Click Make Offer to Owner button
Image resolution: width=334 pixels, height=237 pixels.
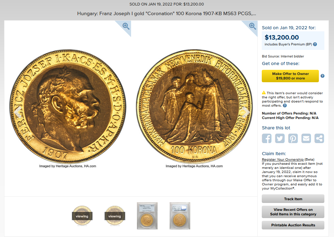tap(290, 76)
